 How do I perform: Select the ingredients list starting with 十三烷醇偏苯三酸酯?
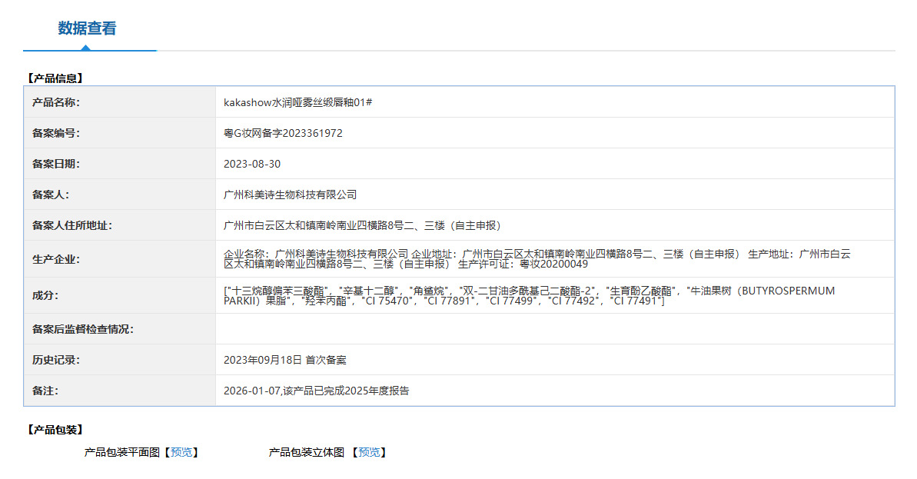pos(530,295)
